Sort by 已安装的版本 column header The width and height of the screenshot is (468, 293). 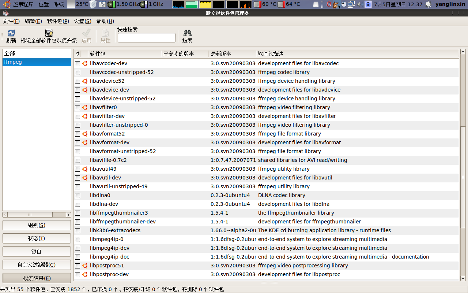pos(185,54)
